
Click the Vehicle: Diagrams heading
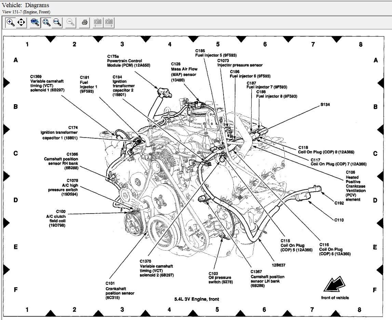[x=26, y=5]
